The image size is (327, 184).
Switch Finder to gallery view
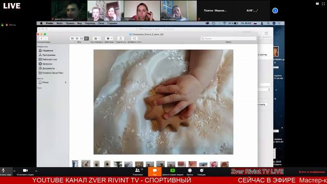coord(86,39)
